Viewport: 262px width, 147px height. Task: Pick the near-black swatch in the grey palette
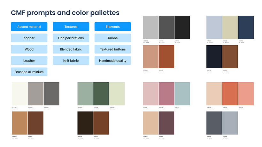182,27
